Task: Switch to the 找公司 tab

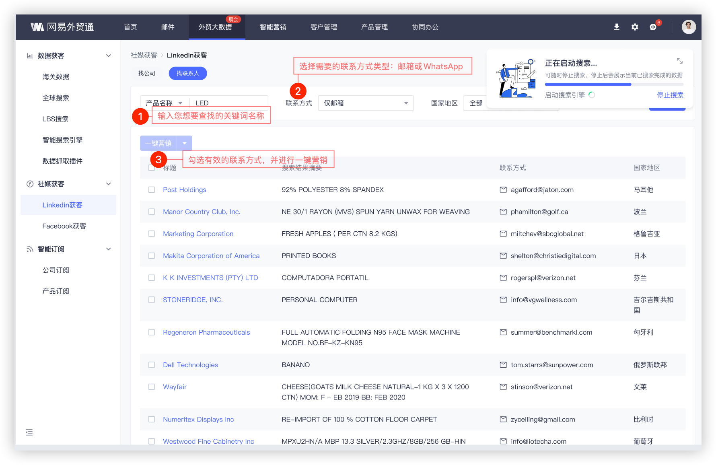Action: (x=146, y=73)
